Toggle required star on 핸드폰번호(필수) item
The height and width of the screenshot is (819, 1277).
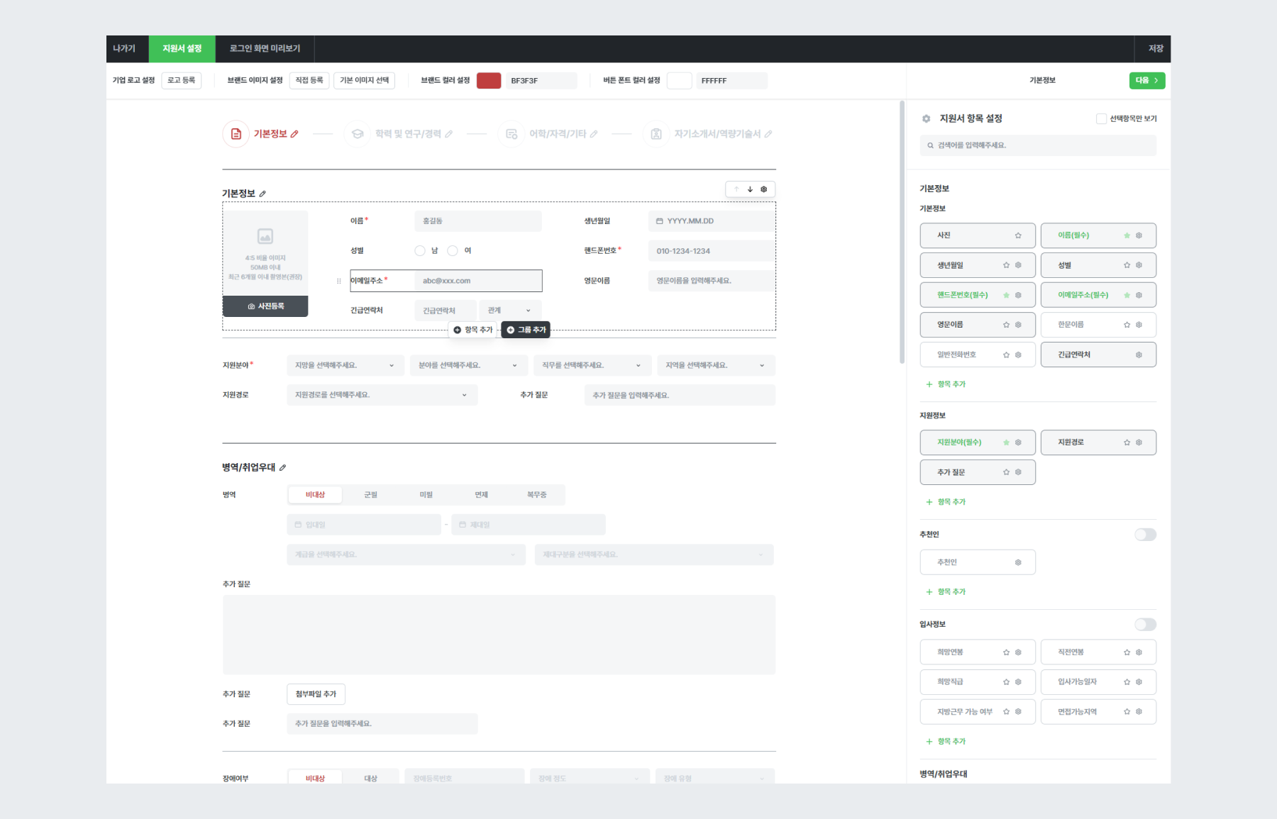pyautogui.click(x=1006, y=295)
